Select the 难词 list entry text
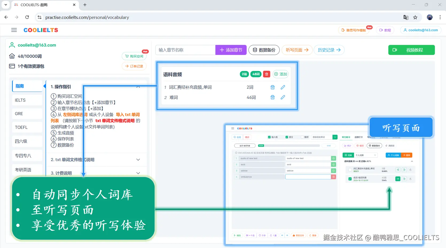The image size is (446, 248). (174, 97)
